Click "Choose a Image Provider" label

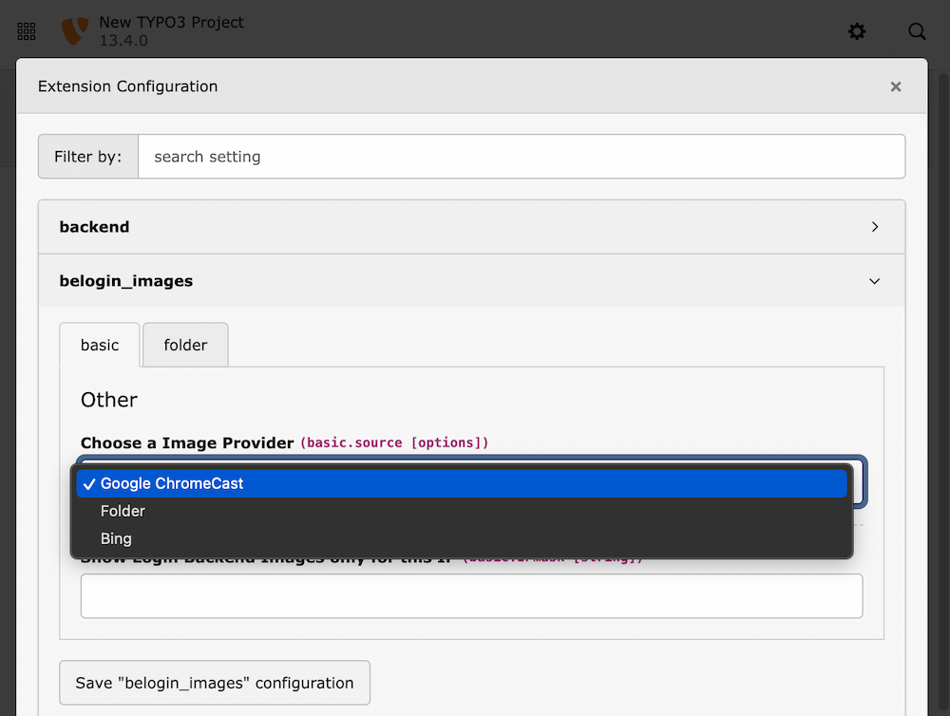pyautogui.click(x=187, y=443)
